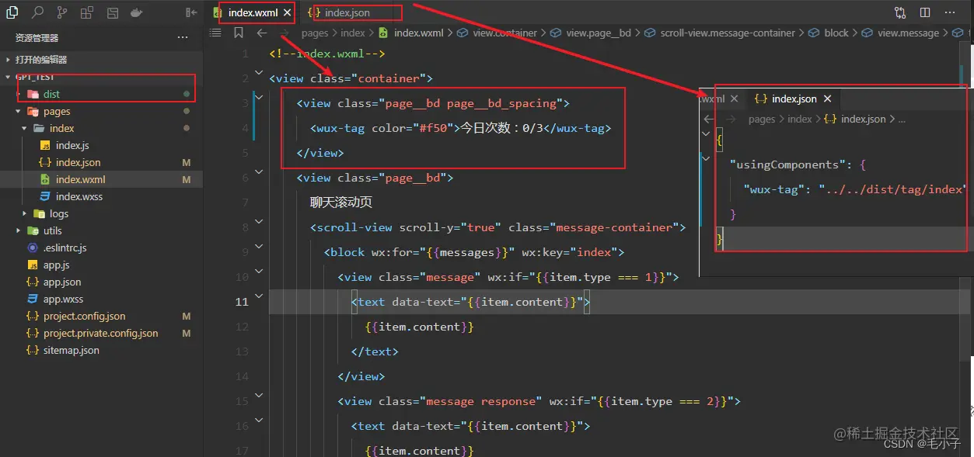Image resolution: width=974 pixels, height=457 pixels.
Task: Open sitemap.json file
Action: tap(71, 350)
